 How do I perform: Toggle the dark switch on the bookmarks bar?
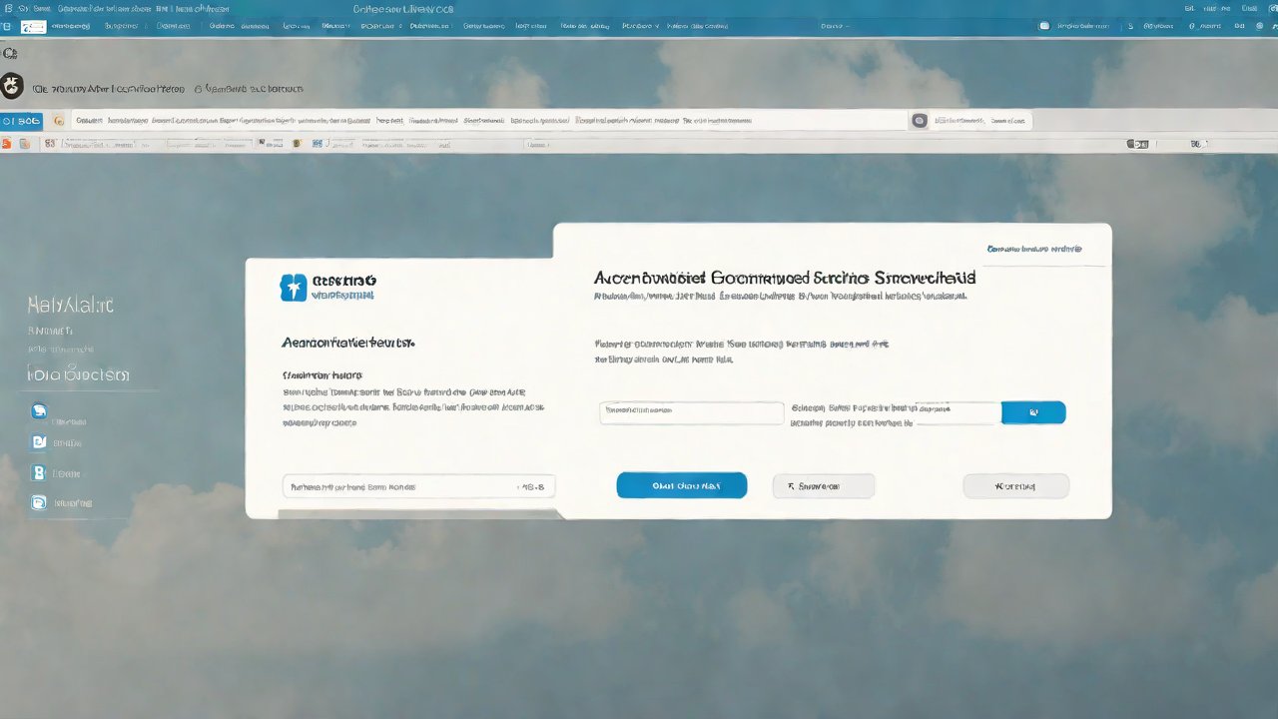click(1137, 144)
